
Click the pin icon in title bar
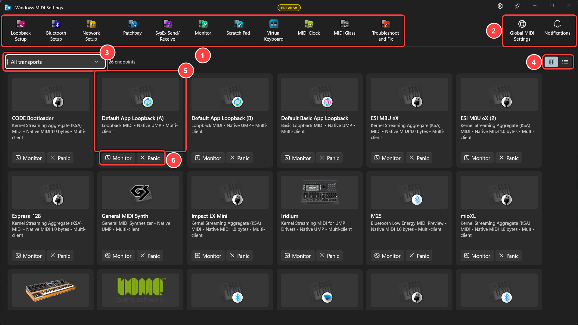tap(517, 6)
